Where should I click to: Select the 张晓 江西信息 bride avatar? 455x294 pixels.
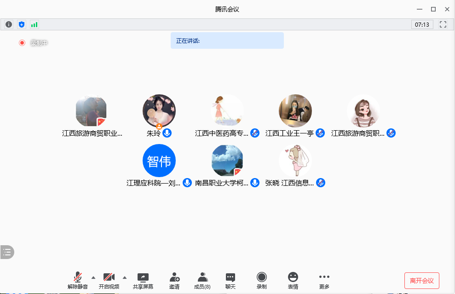click(295, 161)
